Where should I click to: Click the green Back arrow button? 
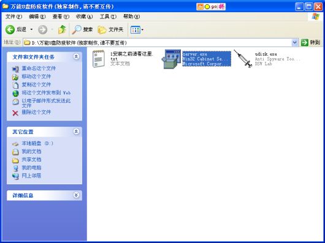(x=10, y=29)
